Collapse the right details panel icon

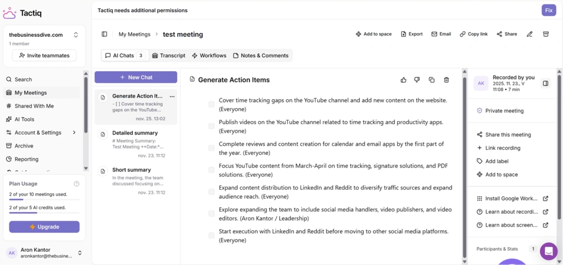(x=545, y=83)
